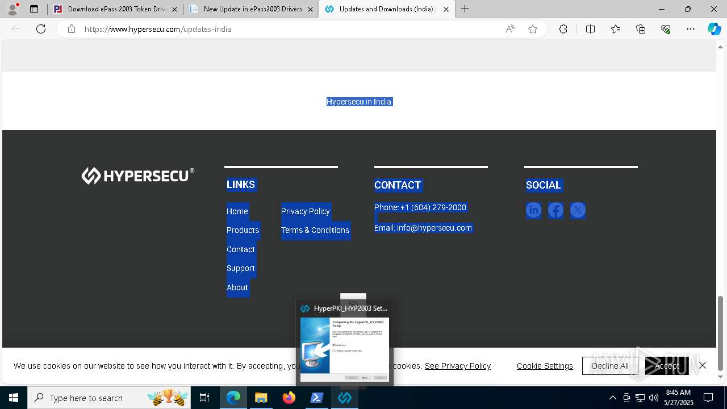This screenshot has width=727, height=409.
Task: Dismiss the cookie banner with X
Action: 703,365
